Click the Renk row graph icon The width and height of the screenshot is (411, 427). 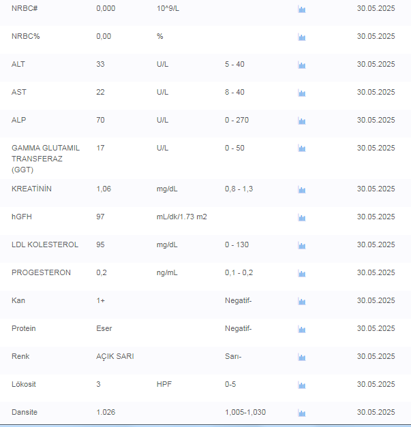(302, 358)
